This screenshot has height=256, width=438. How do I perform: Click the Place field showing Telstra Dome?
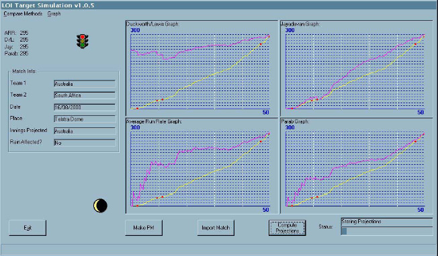pyautogui.click(x=85, y=119)
